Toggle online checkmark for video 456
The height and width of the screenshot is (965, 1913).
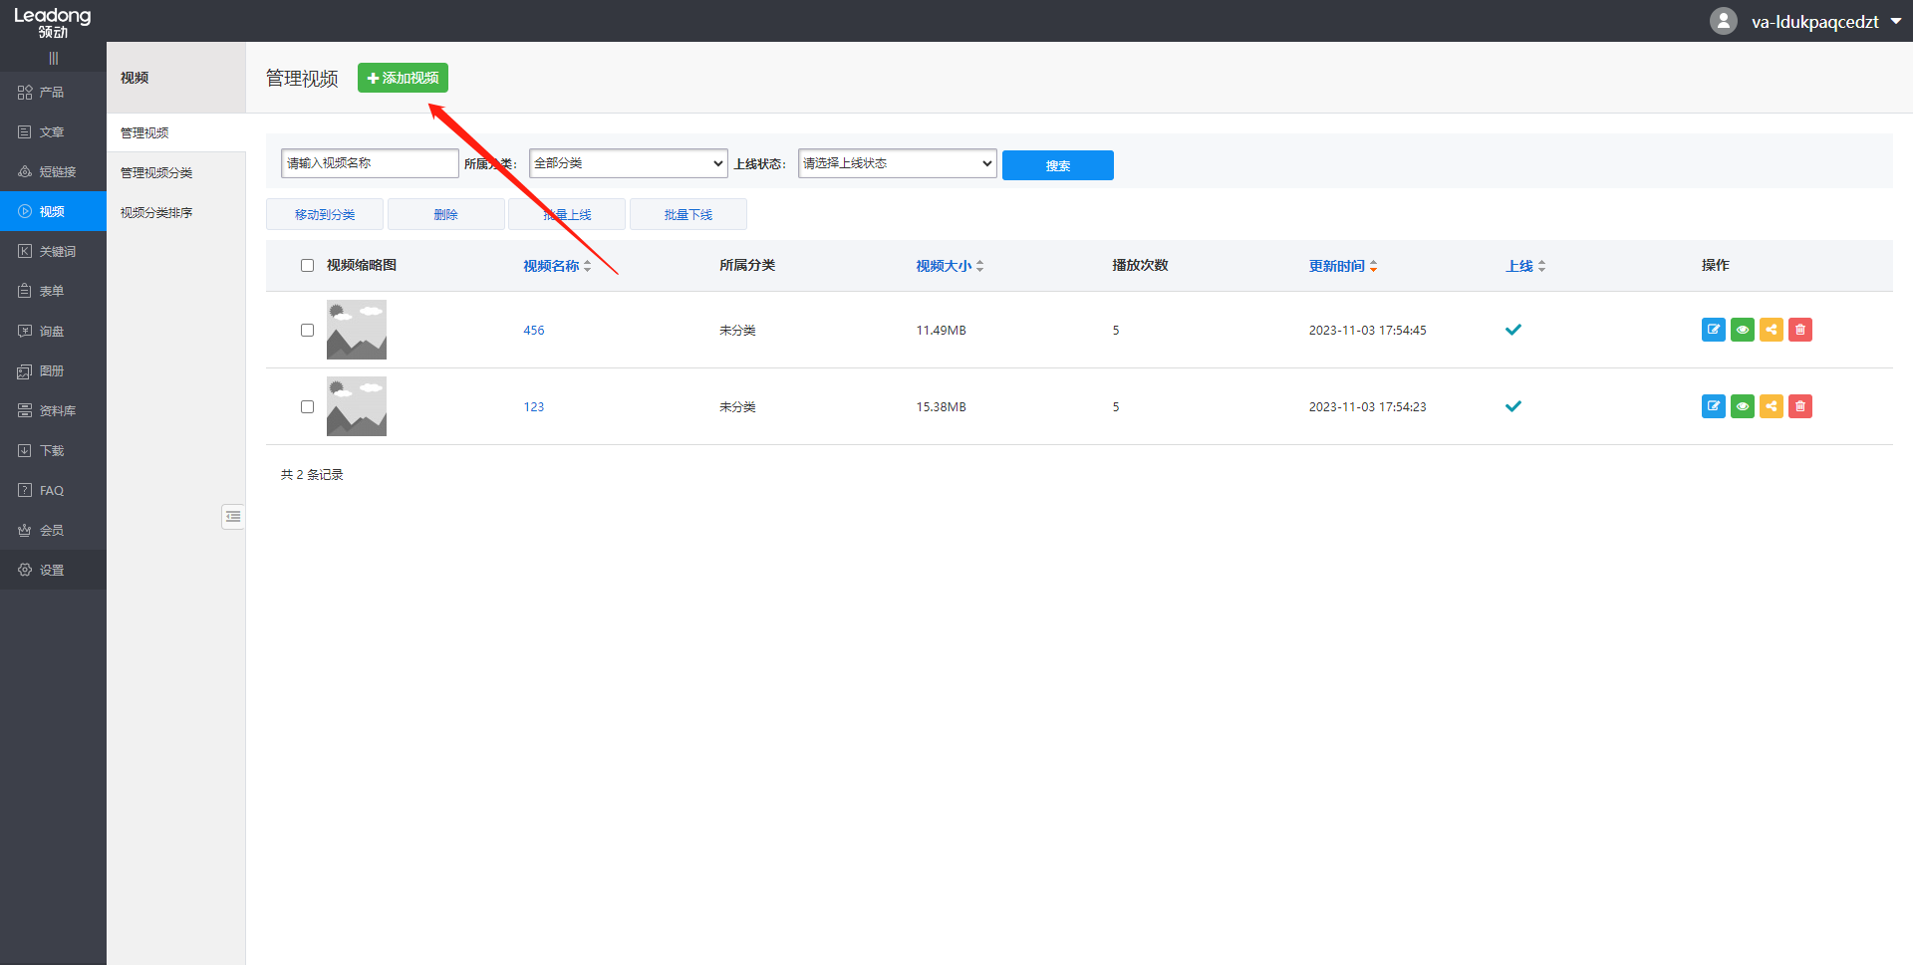pos(1512,330)
